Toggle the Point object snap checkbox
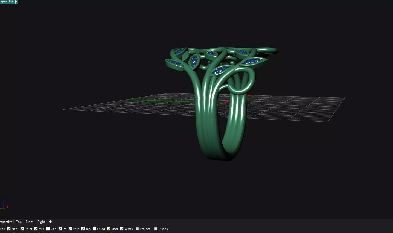 tap(22, 229)
